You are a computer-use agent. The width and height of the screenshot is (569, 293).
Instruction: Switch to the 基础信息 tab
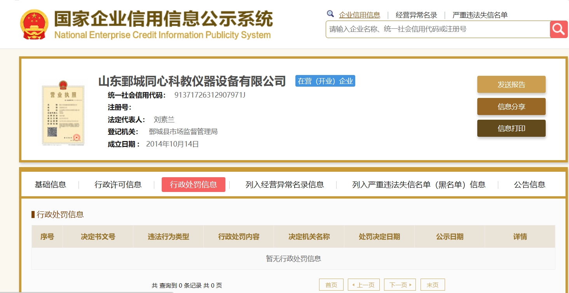point(51,185)
